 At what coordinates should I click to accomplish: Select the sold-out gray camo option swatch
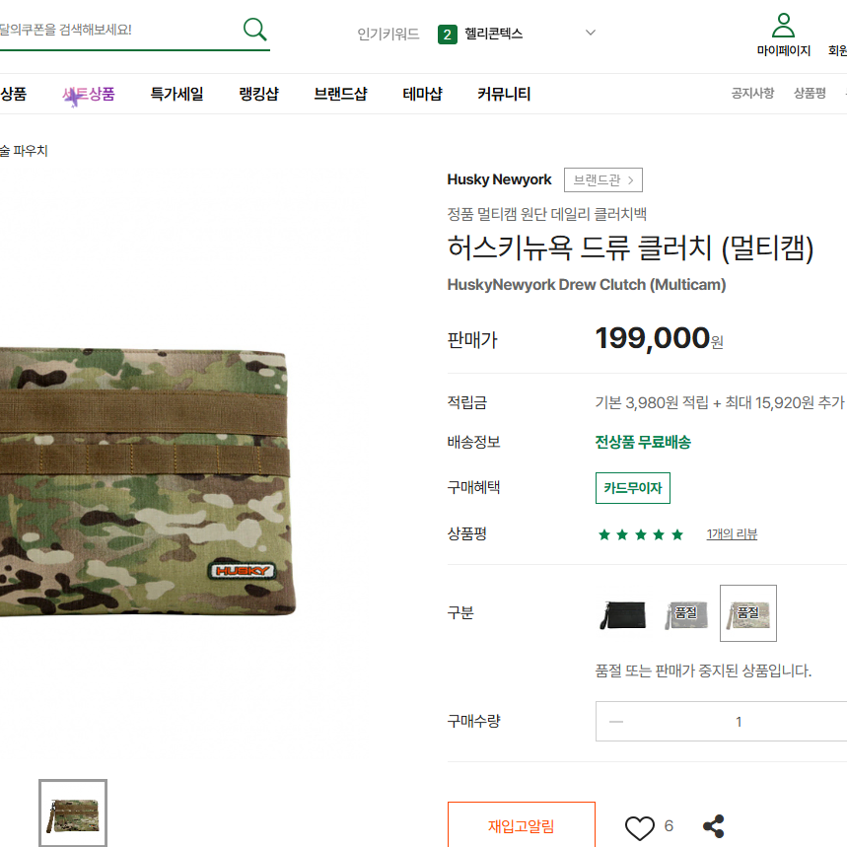[x=685, y=613]
